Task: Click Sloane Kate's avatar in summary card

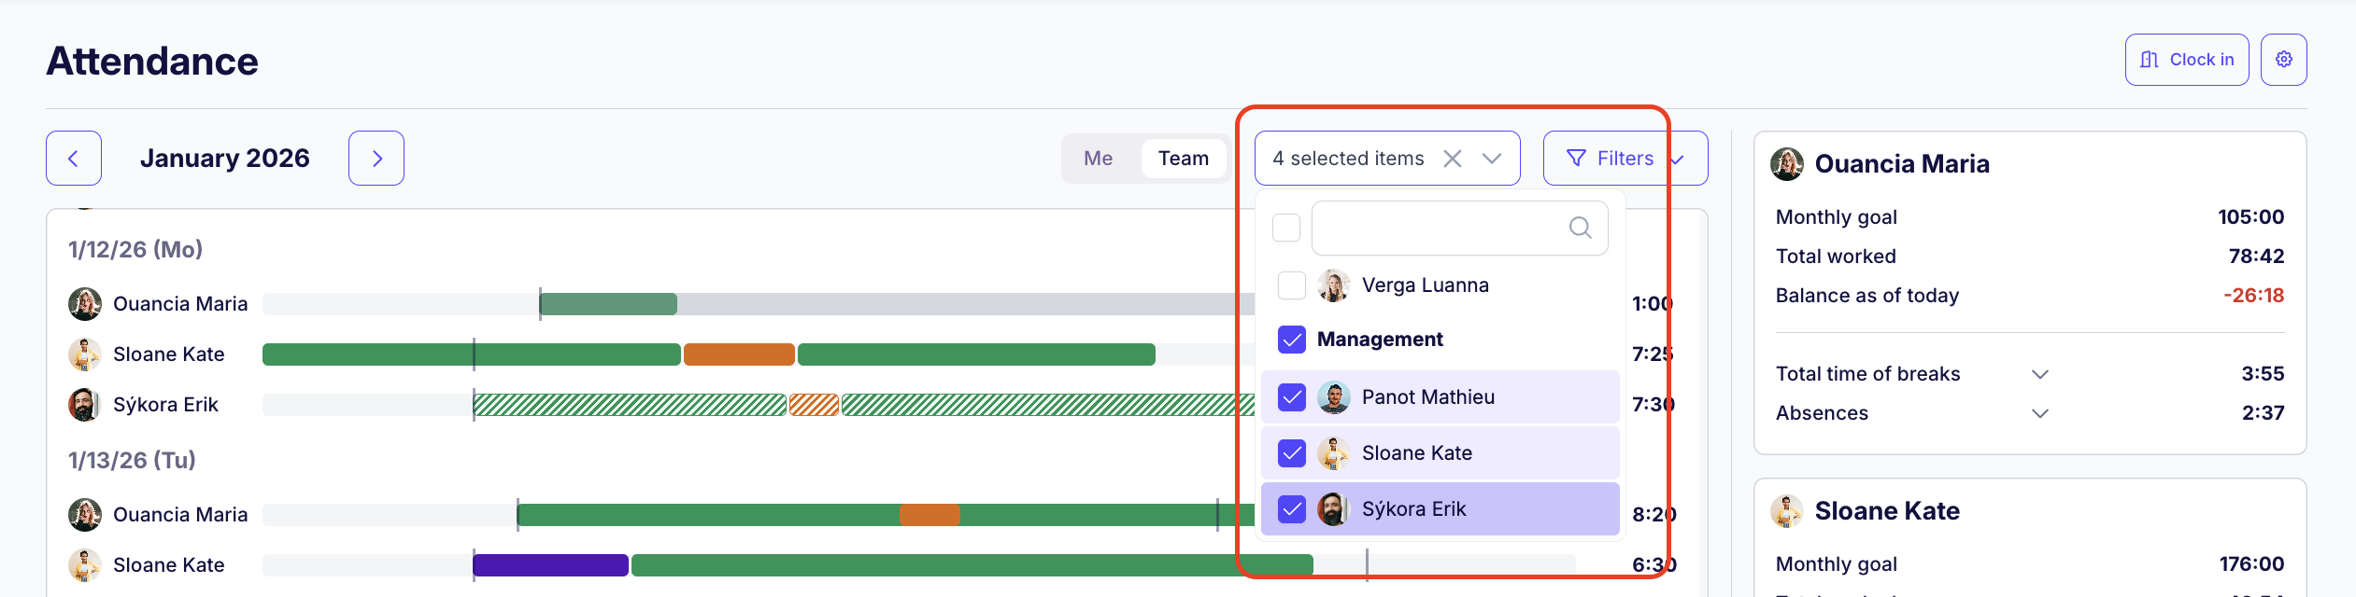Action: click(x=1787, y=511)
